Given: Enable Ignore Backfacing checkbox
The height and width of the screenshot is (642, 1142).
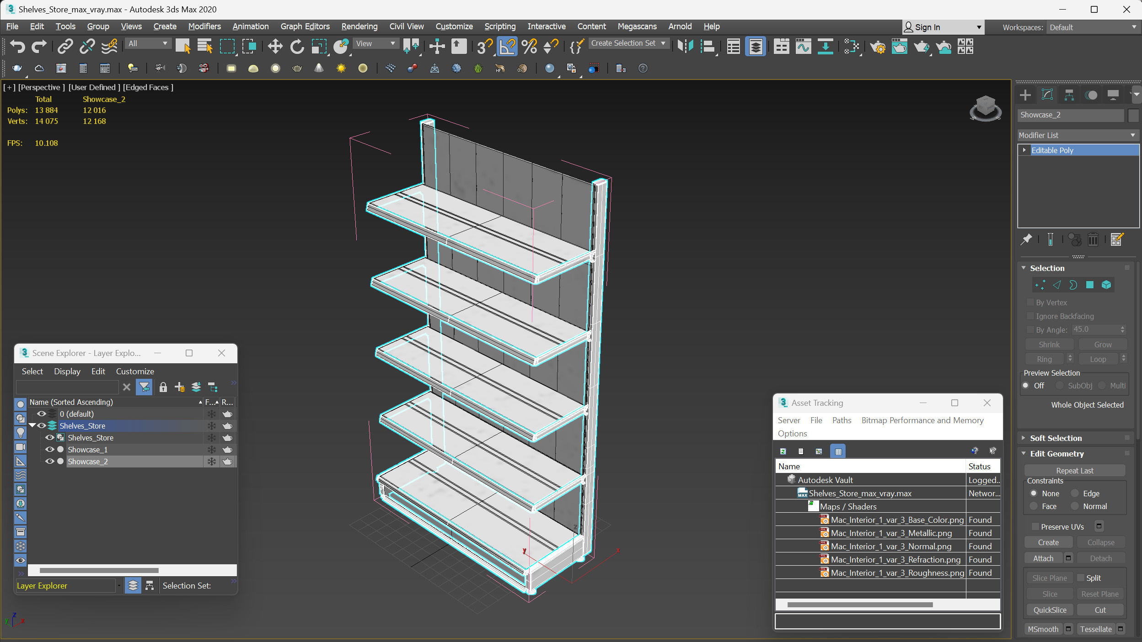Looking at the screenshot, I should click(x=1030, y=316).
